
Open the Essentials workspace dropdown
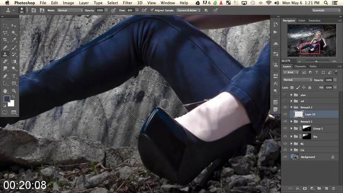click(x=326, y=10)
